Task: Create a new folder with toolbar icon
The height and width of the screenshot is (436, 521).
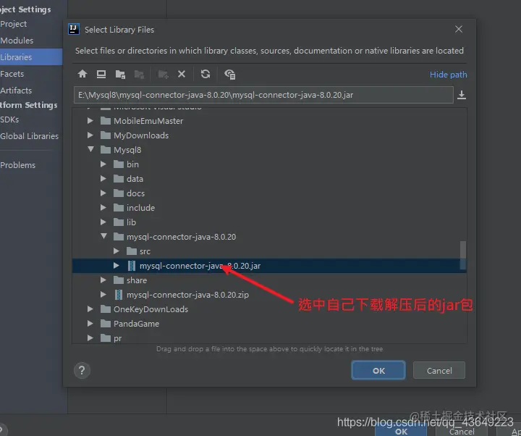Action: pyautogui.click(x=163, y=74)
